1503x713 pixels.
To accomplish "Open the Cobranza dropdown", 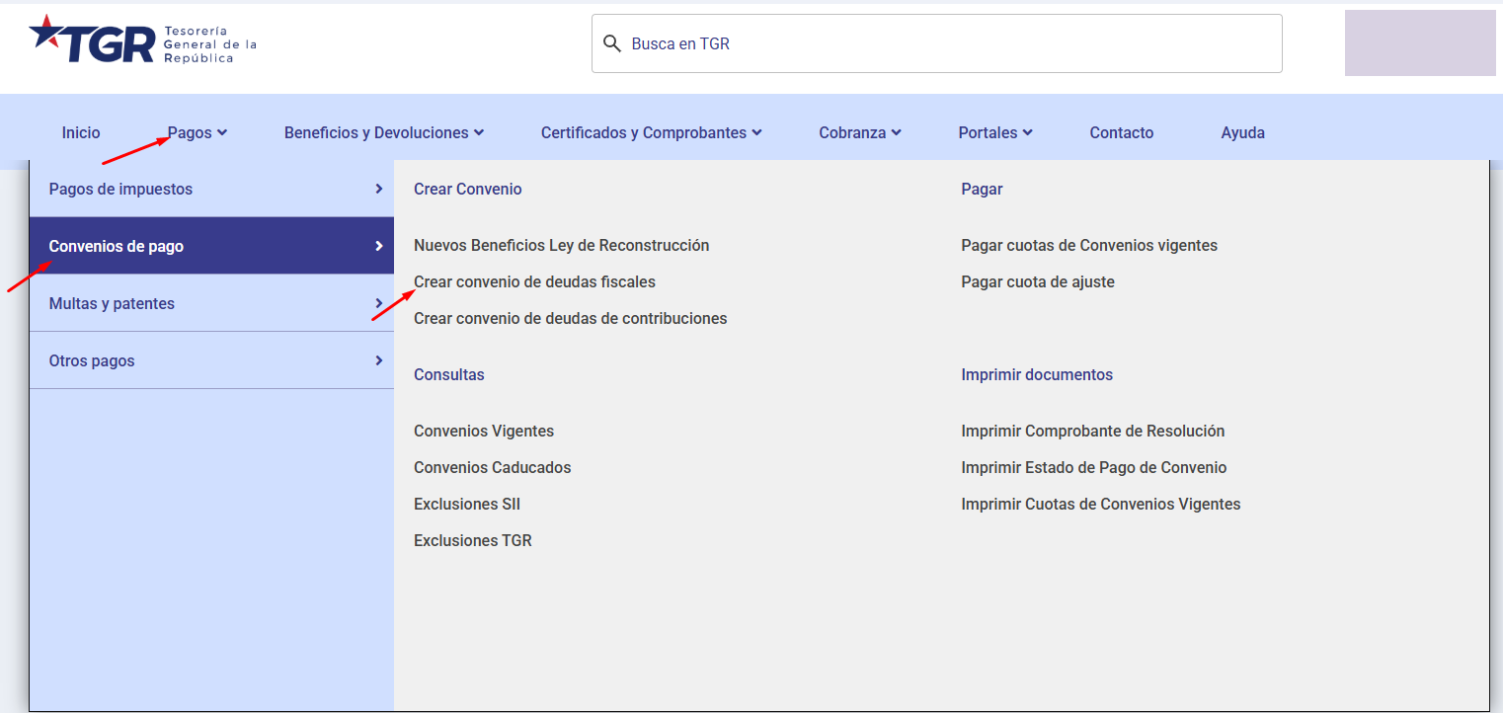I will (860, 132).
